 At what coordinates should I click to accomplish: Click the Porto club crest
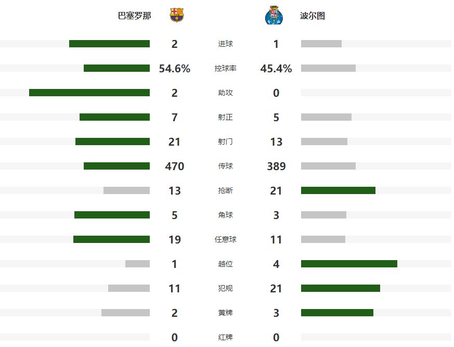pyautogui.click(x=273, y=16)
